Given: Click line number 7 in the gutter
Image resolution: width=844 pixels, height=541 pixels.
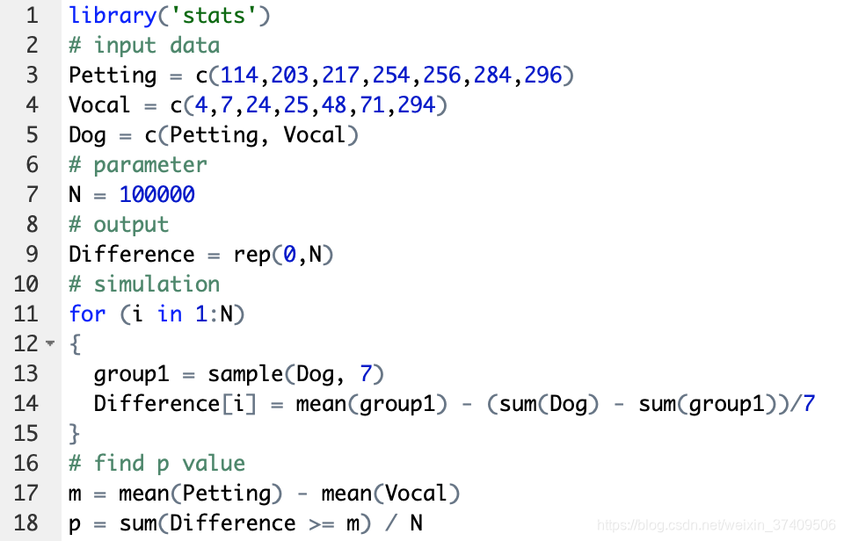Looking at the screenshot, I should tap(33, 195).
